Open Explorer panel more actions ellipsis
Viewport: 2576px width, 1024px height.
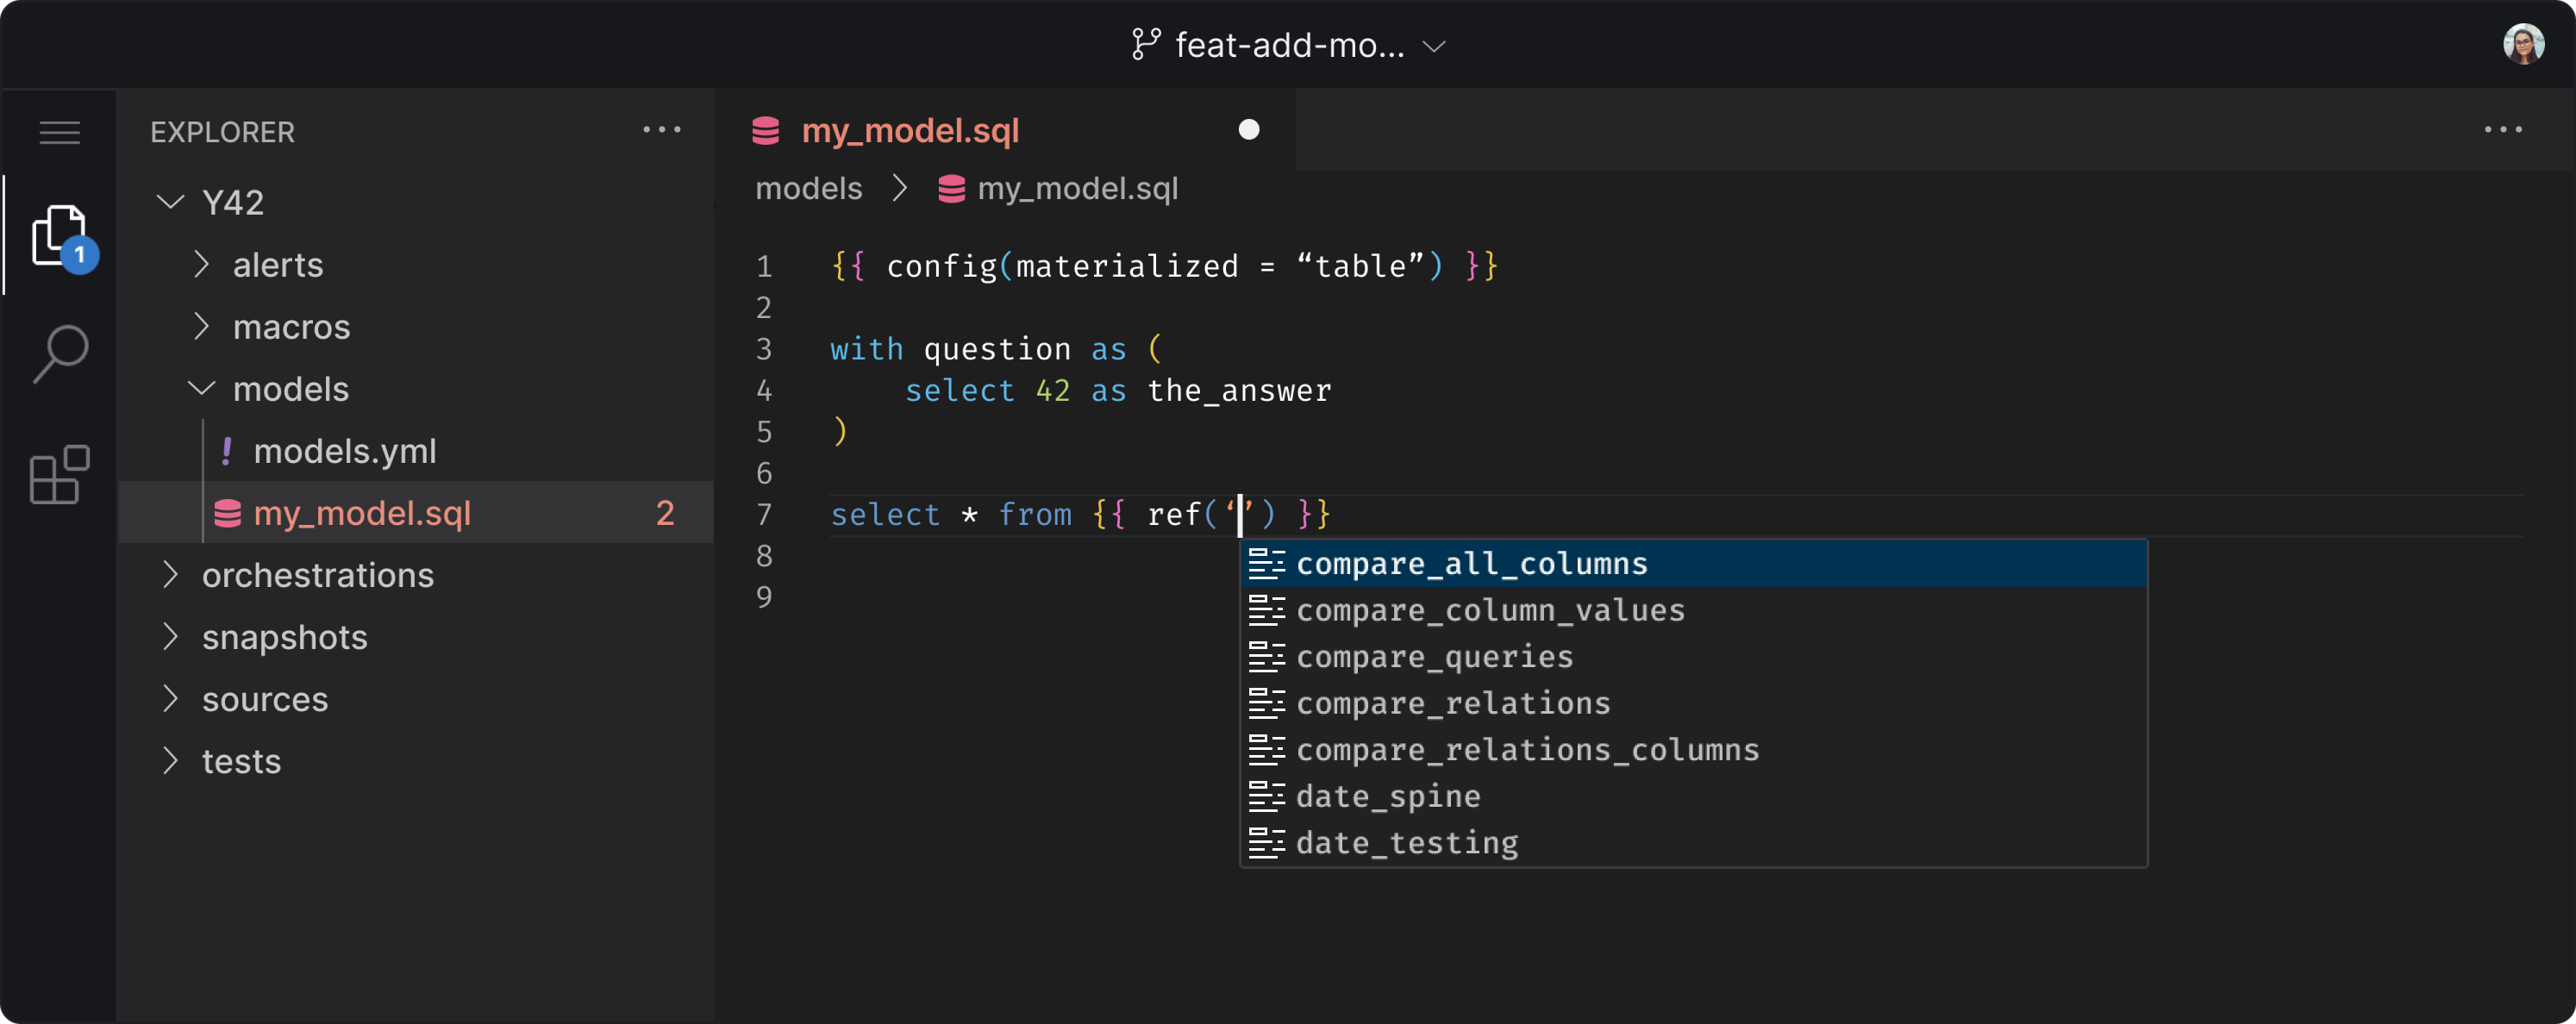tap(661, 130)
